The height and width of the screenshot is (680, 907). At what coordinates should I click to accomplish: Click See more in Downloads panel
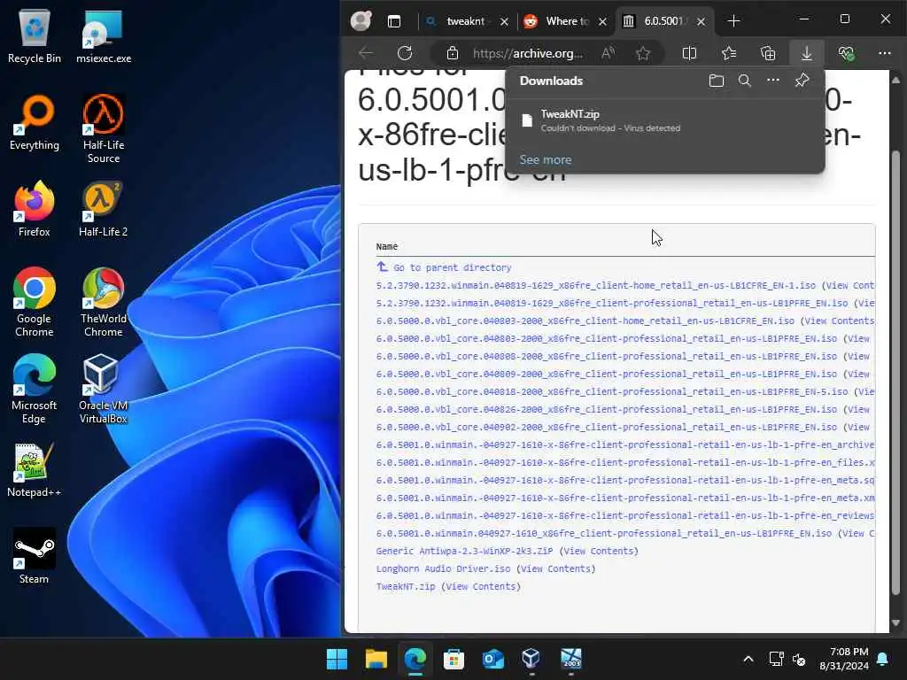(546, 159)
